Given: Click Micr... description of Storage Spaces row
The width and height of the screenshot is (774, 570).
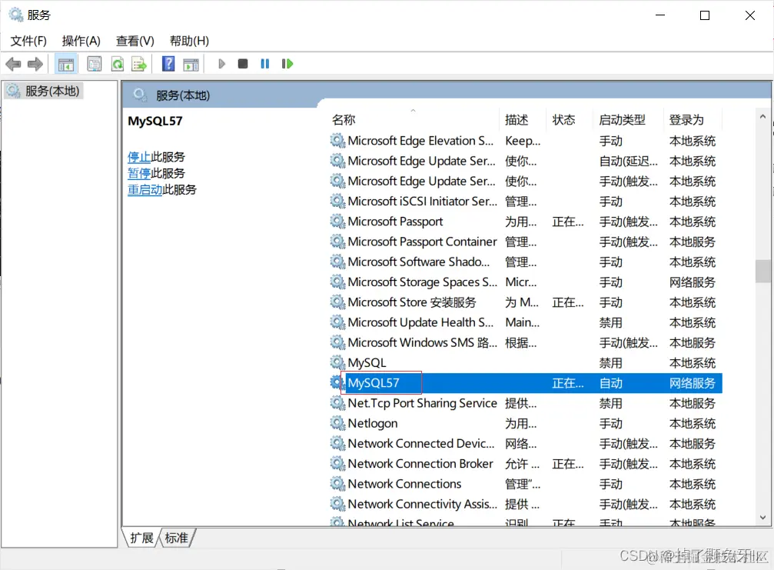Looking at the screenshot, I should coord(521,282).
